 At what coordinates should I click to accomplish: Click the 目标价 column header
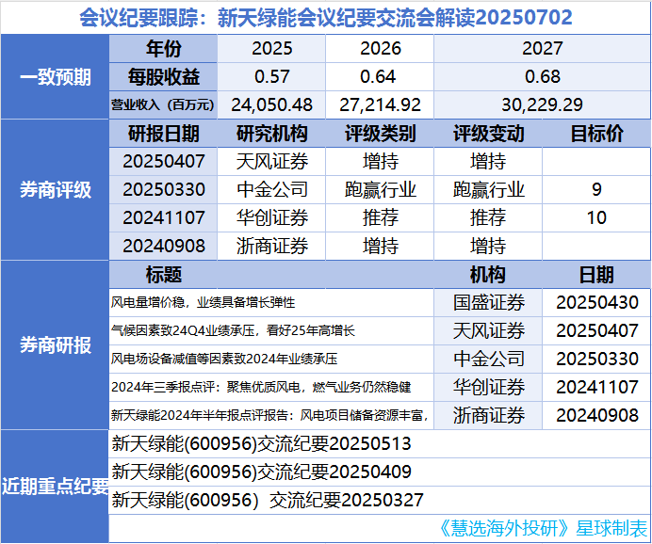point(596,134)
